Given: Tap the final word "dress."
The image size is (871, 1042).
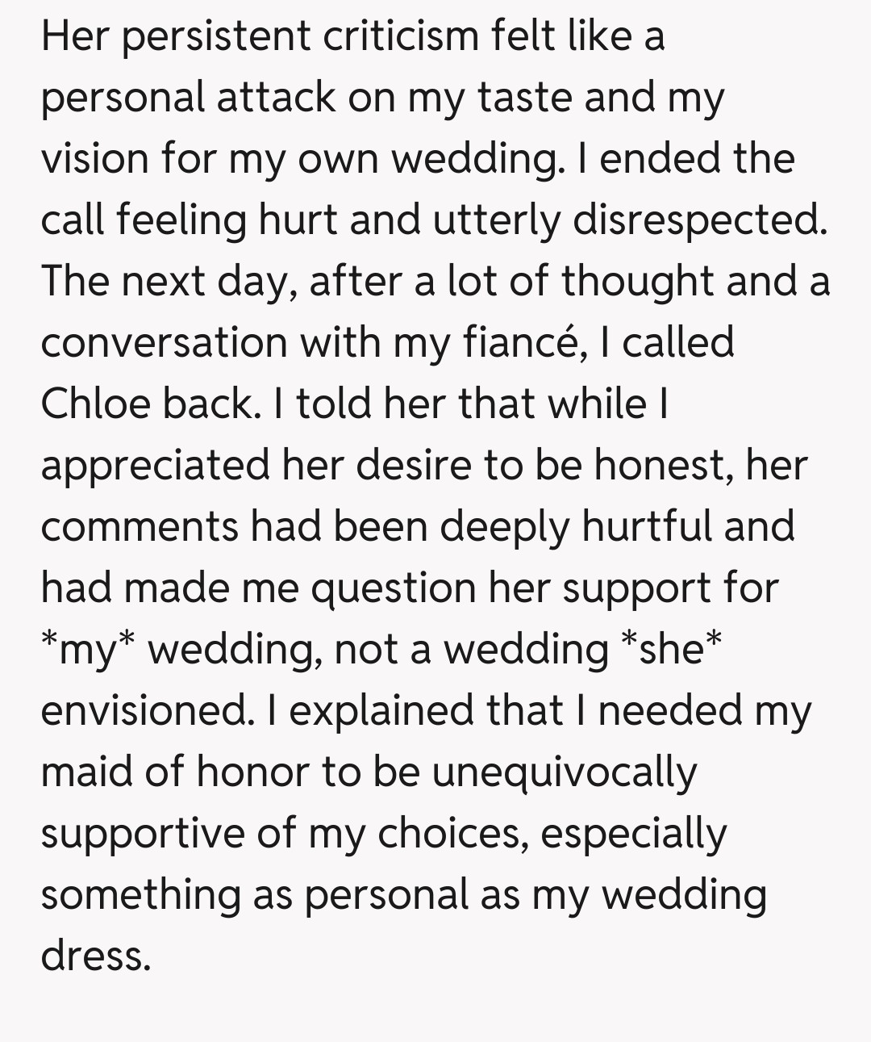Looking at the screenshot, I should (95, 956).
